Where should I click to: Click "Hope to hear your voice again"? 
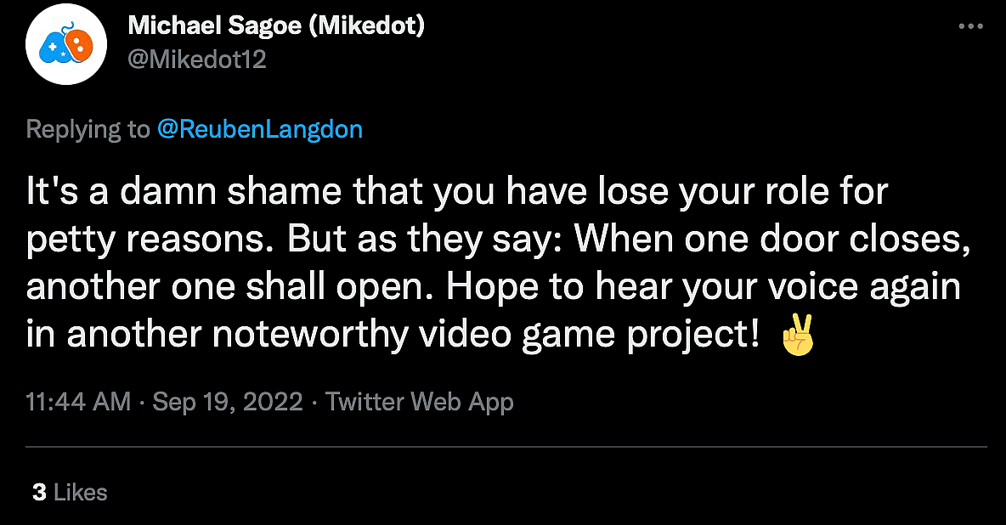(704, 287)
